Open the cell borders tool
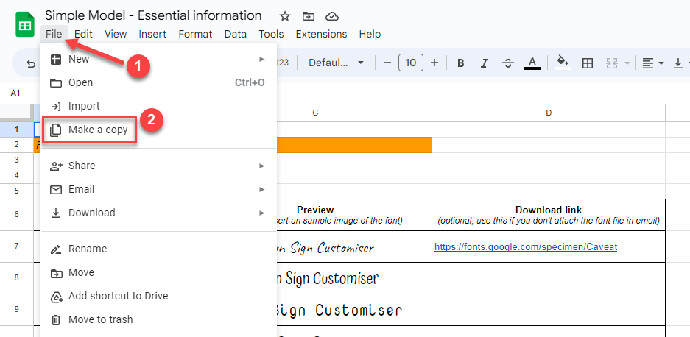The width and height of the screenshot is (690, 337). (x=588, y=63)
